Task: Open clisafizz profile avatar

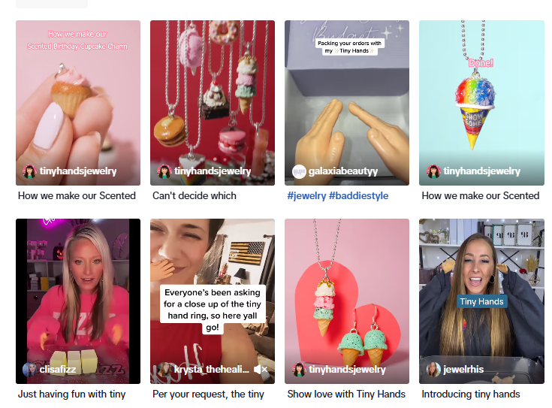Action: point(29,370)
